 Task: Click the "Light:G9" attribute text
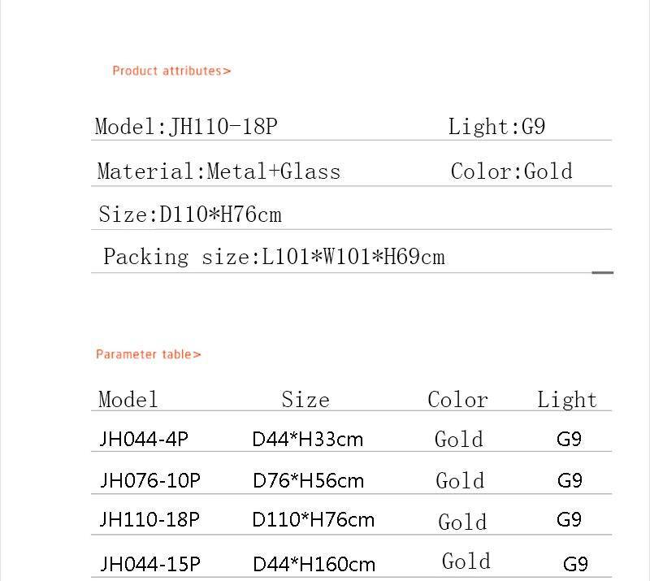[496, 127]
